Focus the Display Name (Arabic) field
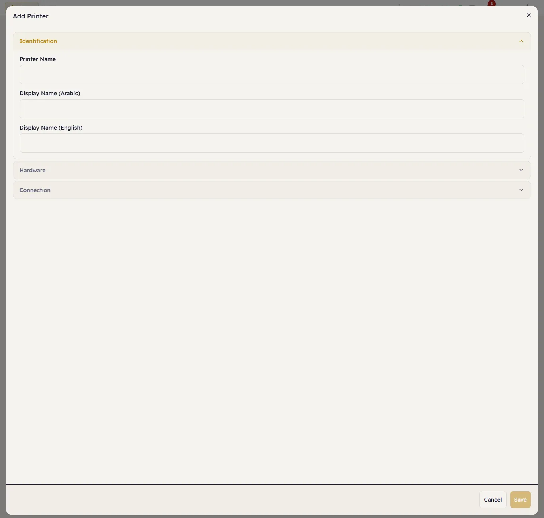Screen dimensions: 544x518 tap(272, 109)
